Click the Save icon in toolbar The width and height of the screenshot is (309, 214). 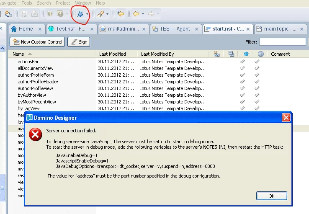coord(24,14)
